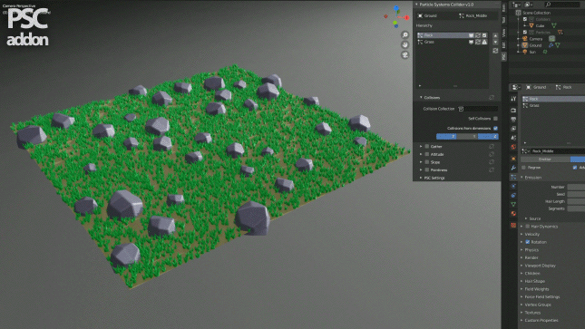
Task: Toggle the Hair Dynamics checkbox
Action: 528,227
